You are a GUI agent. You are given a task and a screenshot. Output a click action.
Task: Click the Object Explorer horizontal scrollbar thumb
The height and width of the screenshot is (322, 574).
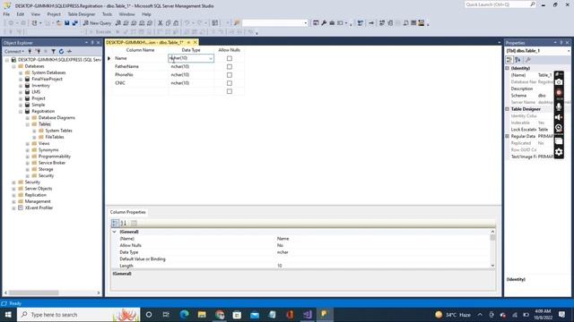click(x=34, y=292)
